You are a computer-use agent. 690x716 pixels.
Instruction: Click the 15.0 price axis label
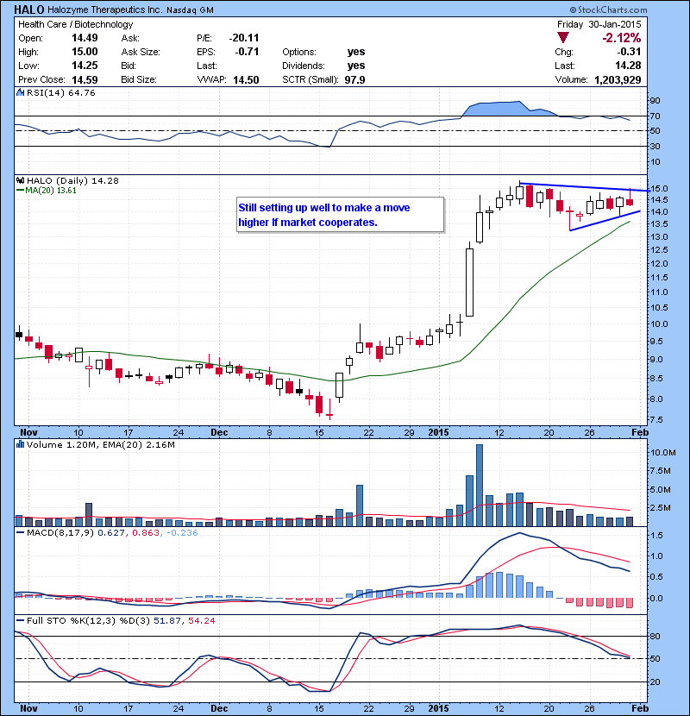[x=658, y=189]
